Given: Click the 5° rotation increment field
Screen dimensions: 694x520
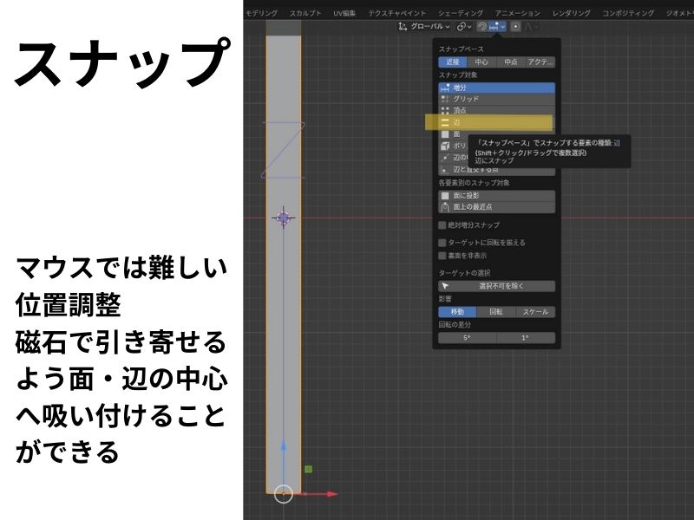Looking at the screenshot, I should click(467, 338).
